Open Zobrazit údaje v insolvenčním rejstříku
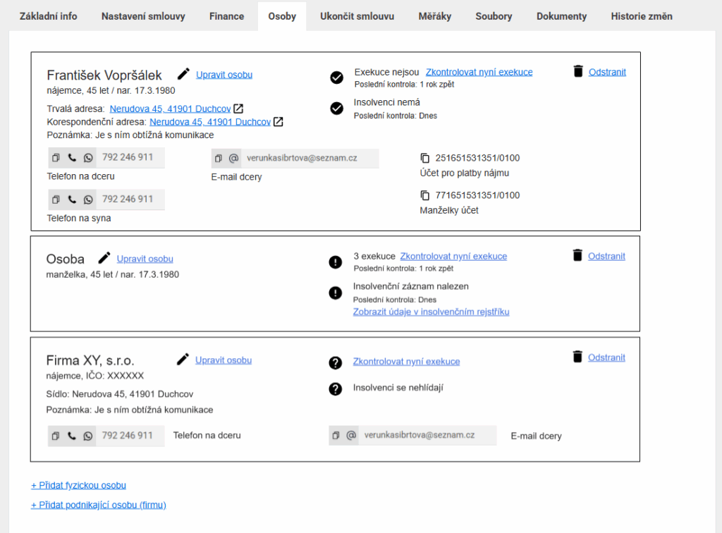This screenshot has width=722, height=533. 431,312
